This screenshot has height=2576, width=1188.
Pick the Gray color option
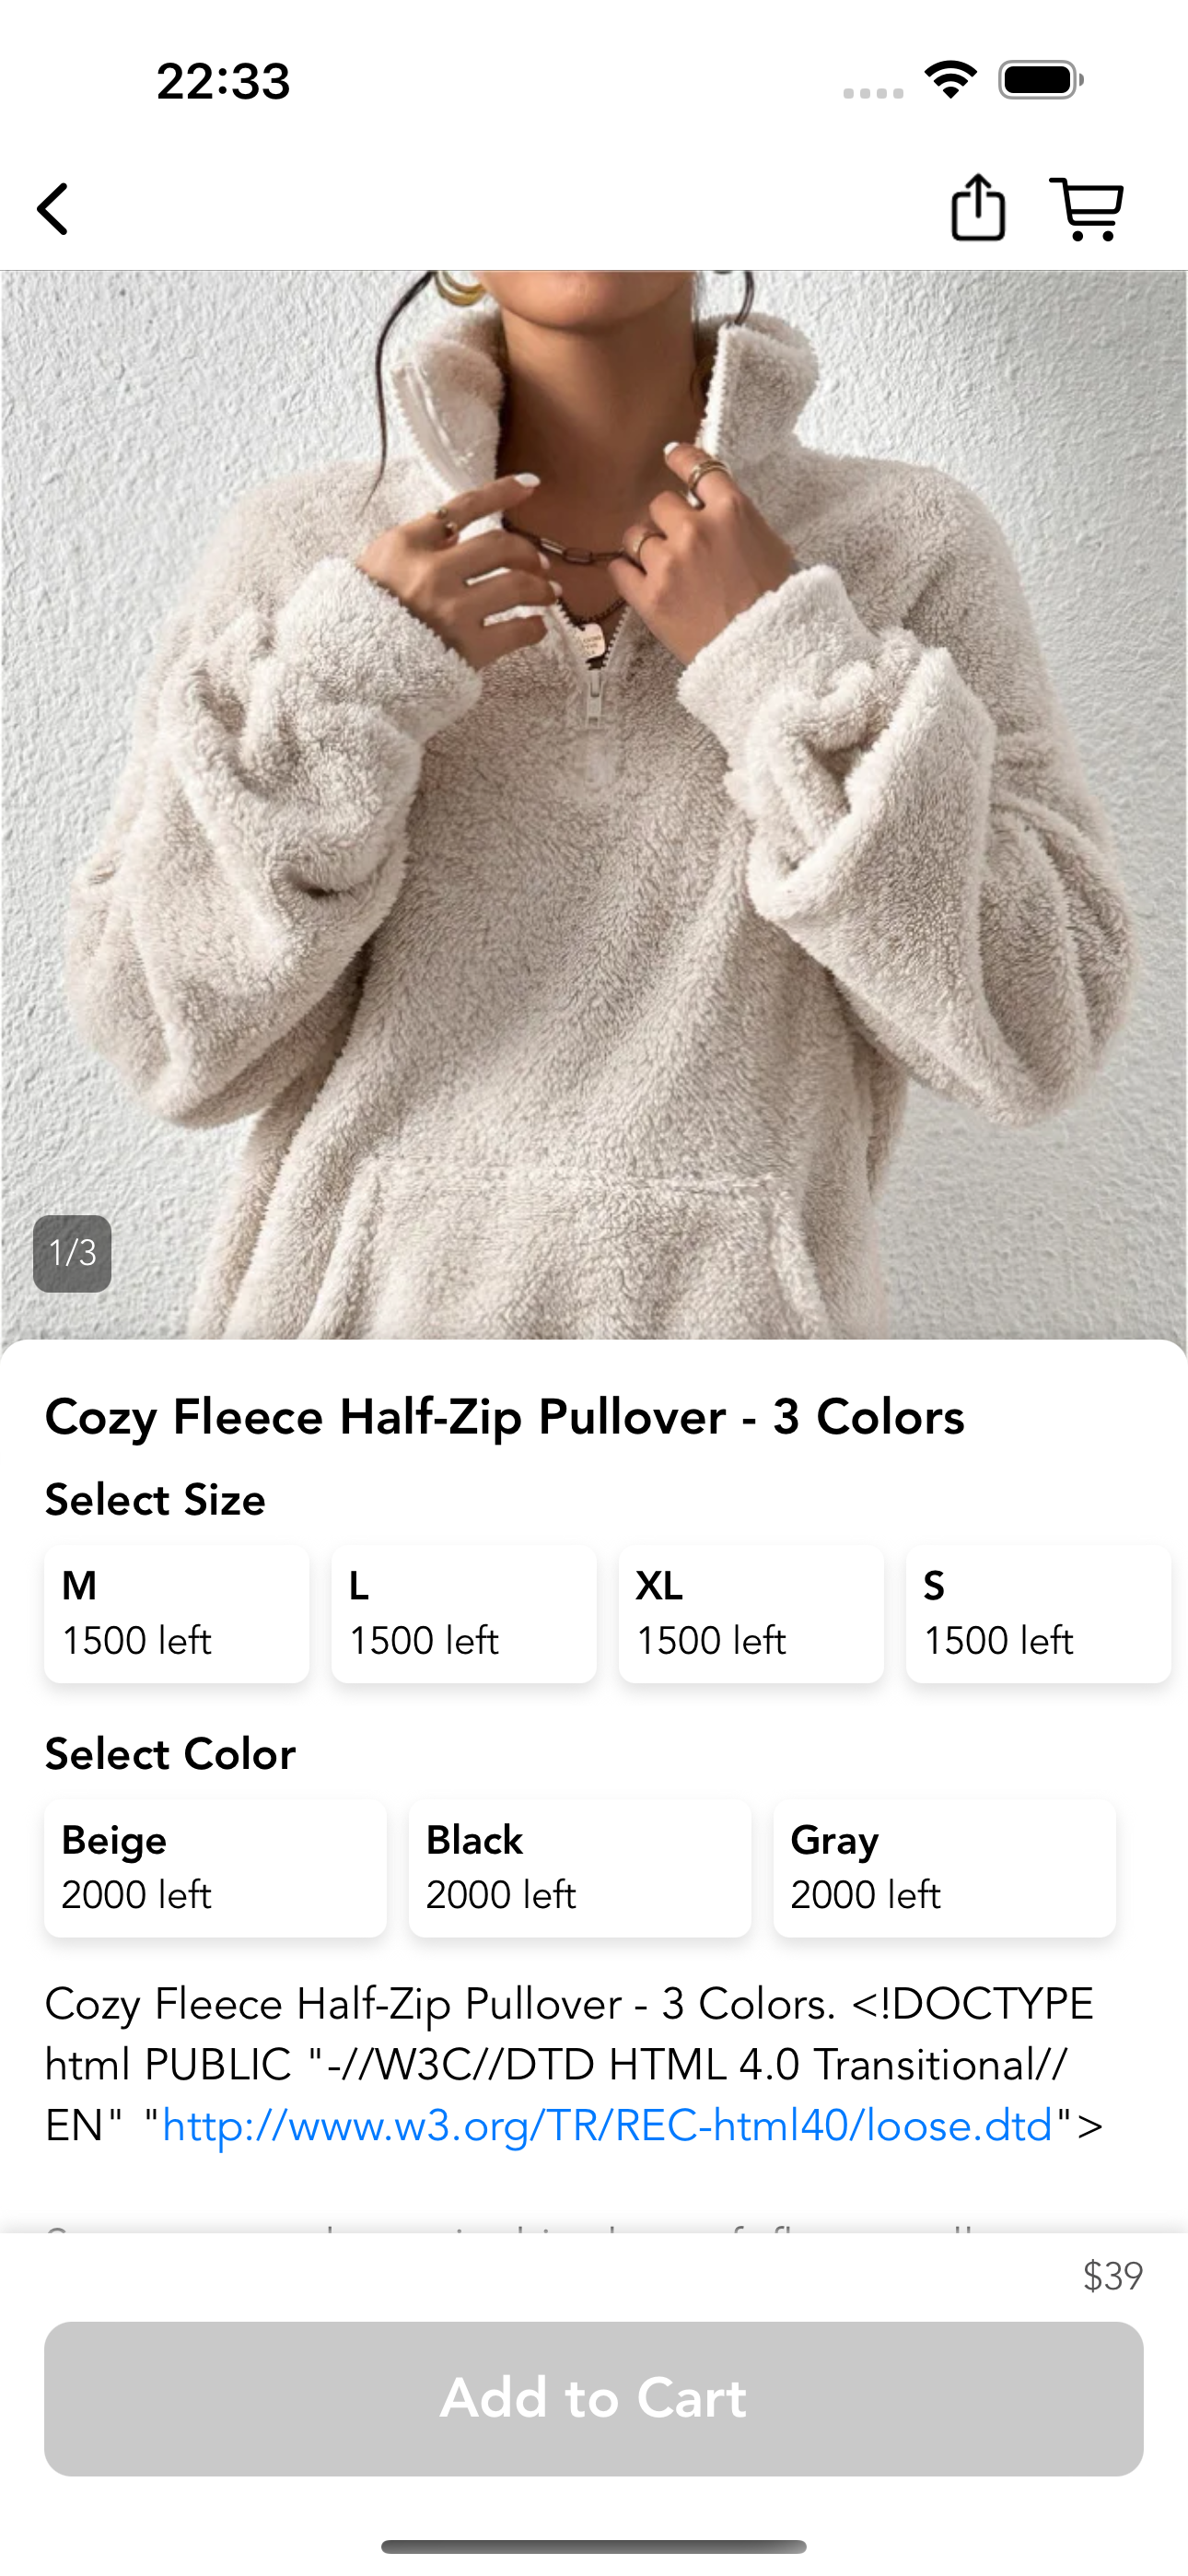click(944, 1867)
